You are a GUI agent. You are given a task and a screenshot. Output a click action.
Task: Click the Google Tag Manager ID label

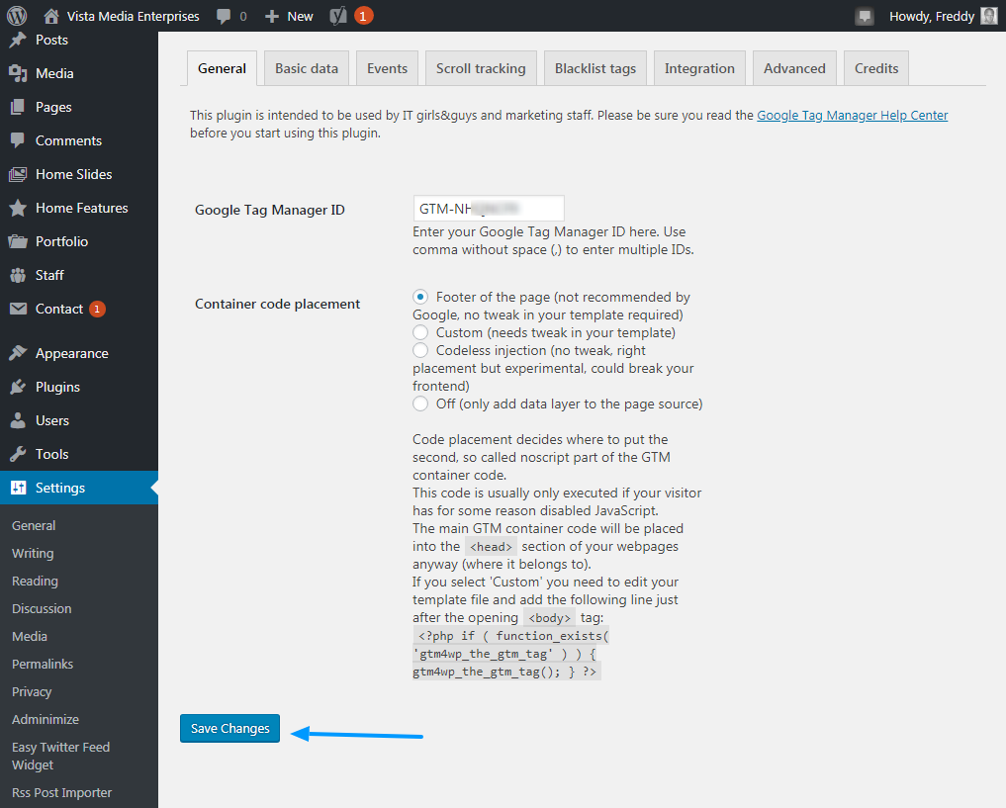270,210
